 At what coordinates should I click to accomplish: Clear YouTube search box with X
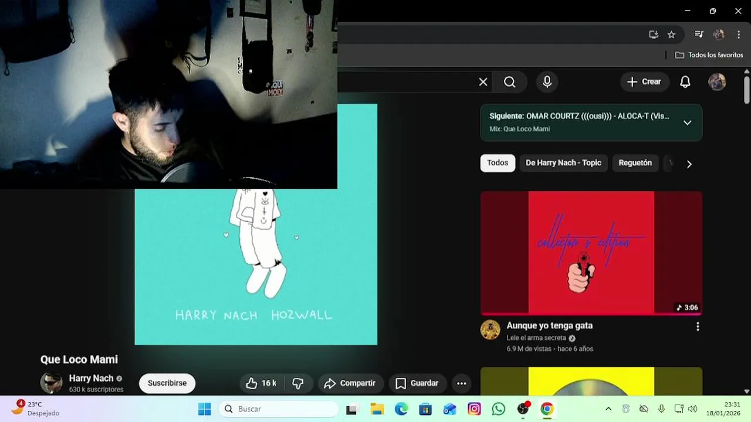pos(483,82)
